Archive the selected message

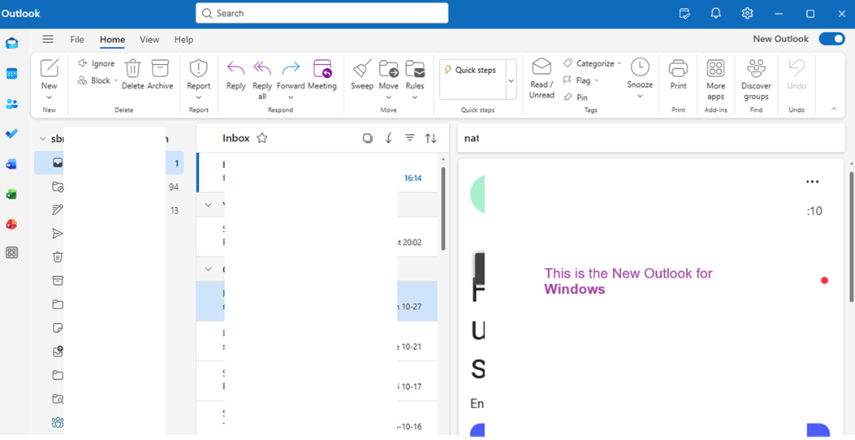[160, 75]
